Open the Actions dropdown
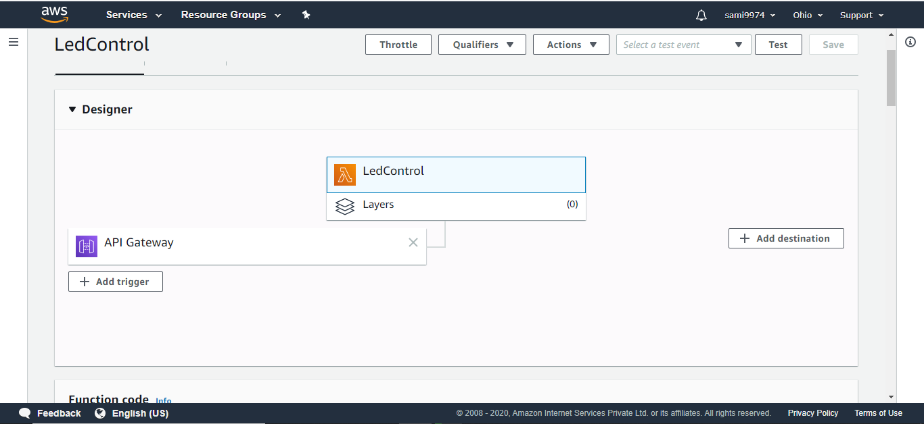Image resolution: width=924 pixels, height=424 pixels. point(572,45)
